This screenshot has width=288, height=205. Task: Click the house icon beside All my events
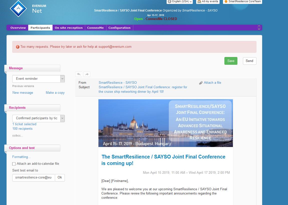tap(199, 1)
